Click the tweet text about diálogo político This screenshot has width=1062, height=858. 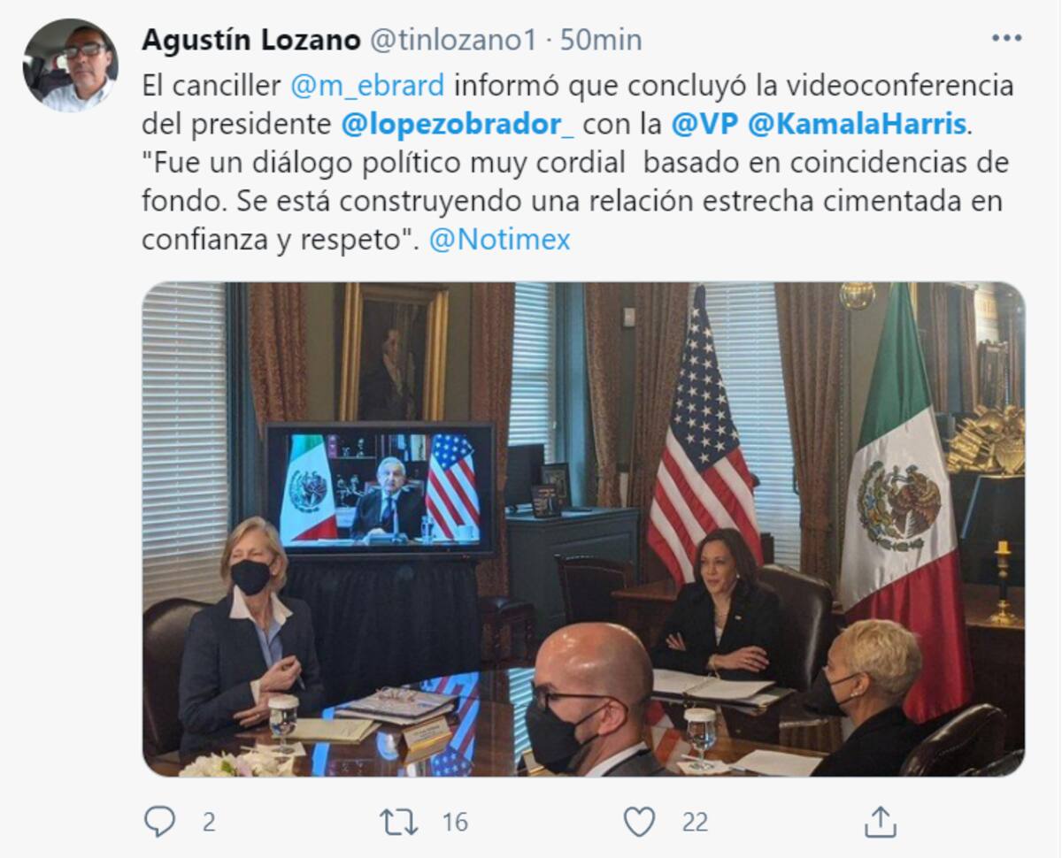[x=577, y=164]
